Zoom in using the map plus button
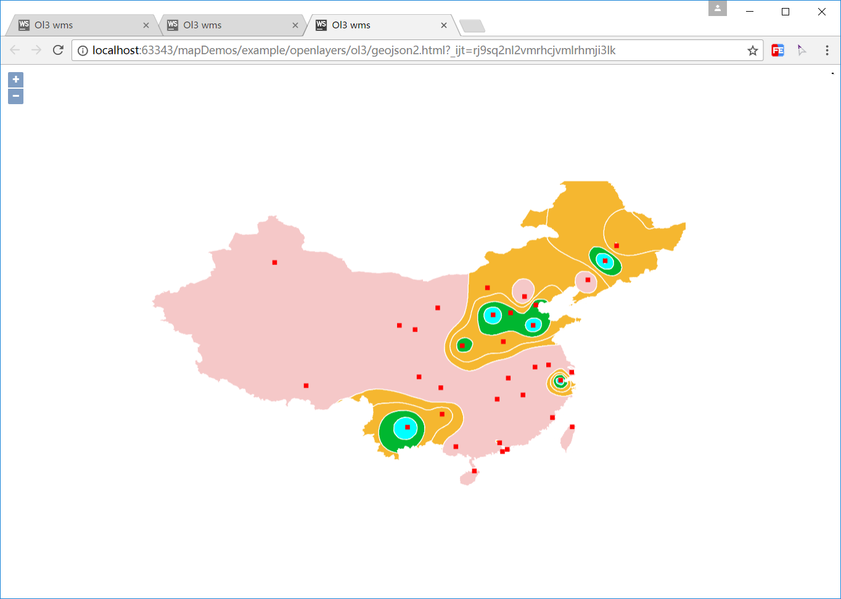Image resolution: width=841 pixels, height=599 pixels. pos(15,79)
